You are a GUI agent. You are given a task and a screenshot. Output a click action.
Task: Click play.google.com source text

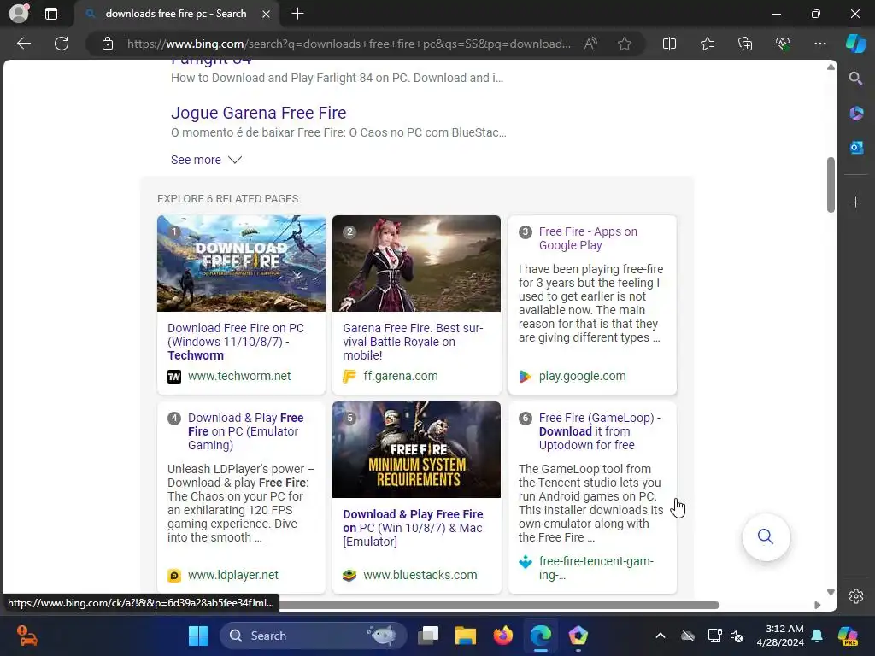tap(582, 376)
